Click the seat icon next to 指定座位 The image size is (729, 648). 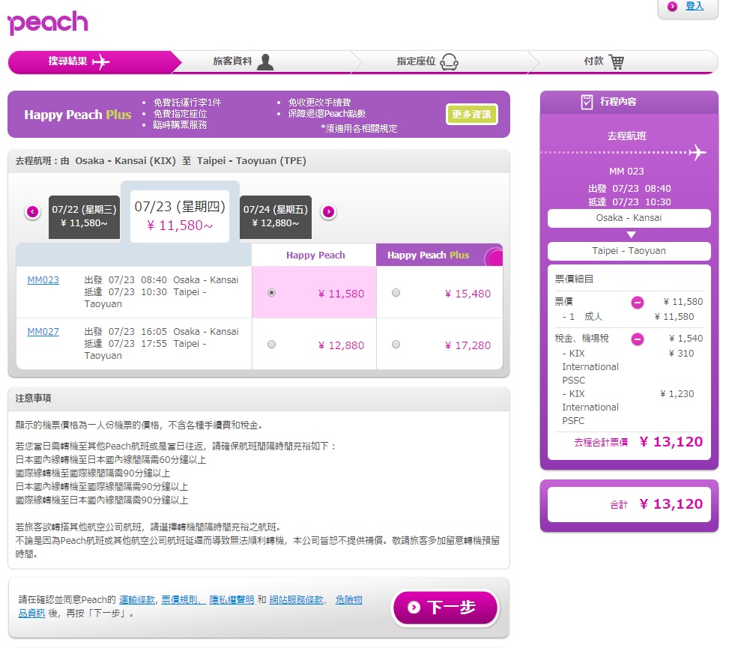tap(449, 62)
